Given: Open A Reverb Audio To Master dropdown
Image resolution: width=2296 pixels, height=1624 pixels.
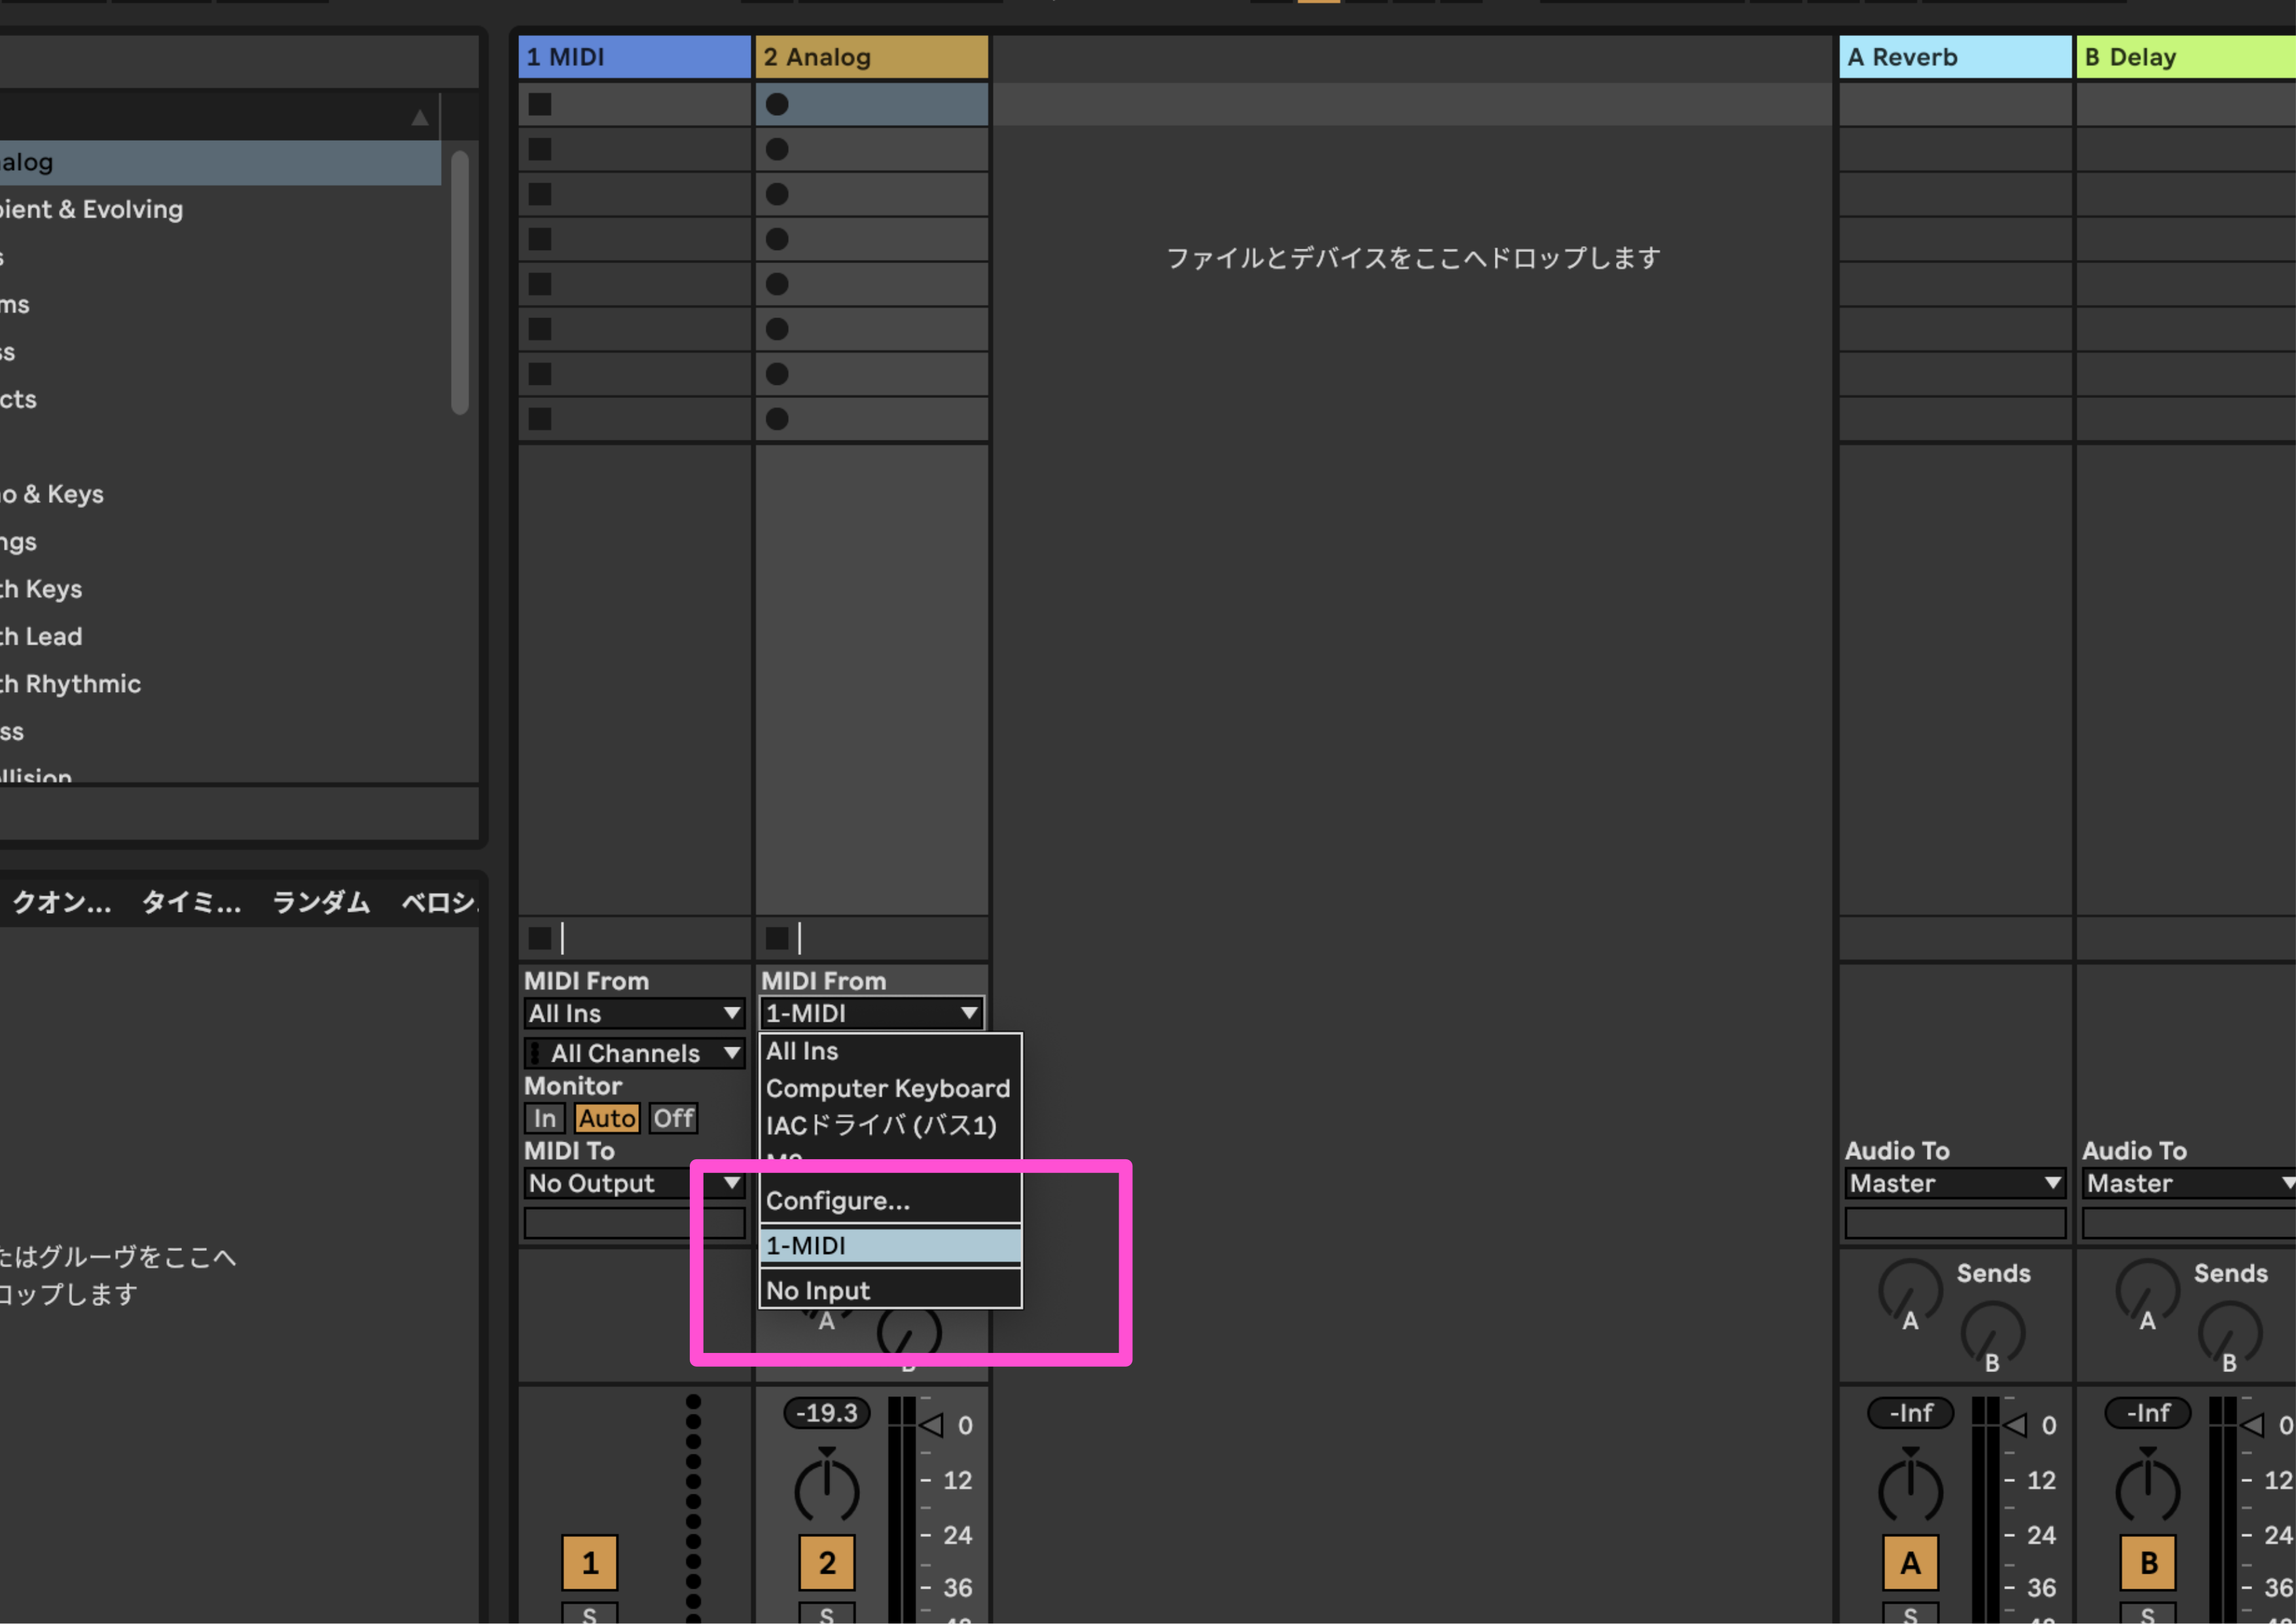Looking at the screenshot, I should point(1955,1183).
